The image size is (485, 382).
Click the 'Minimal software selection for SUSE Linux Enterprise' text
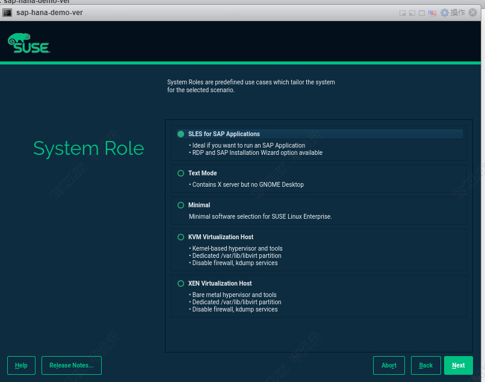click(x=261, y=216)
